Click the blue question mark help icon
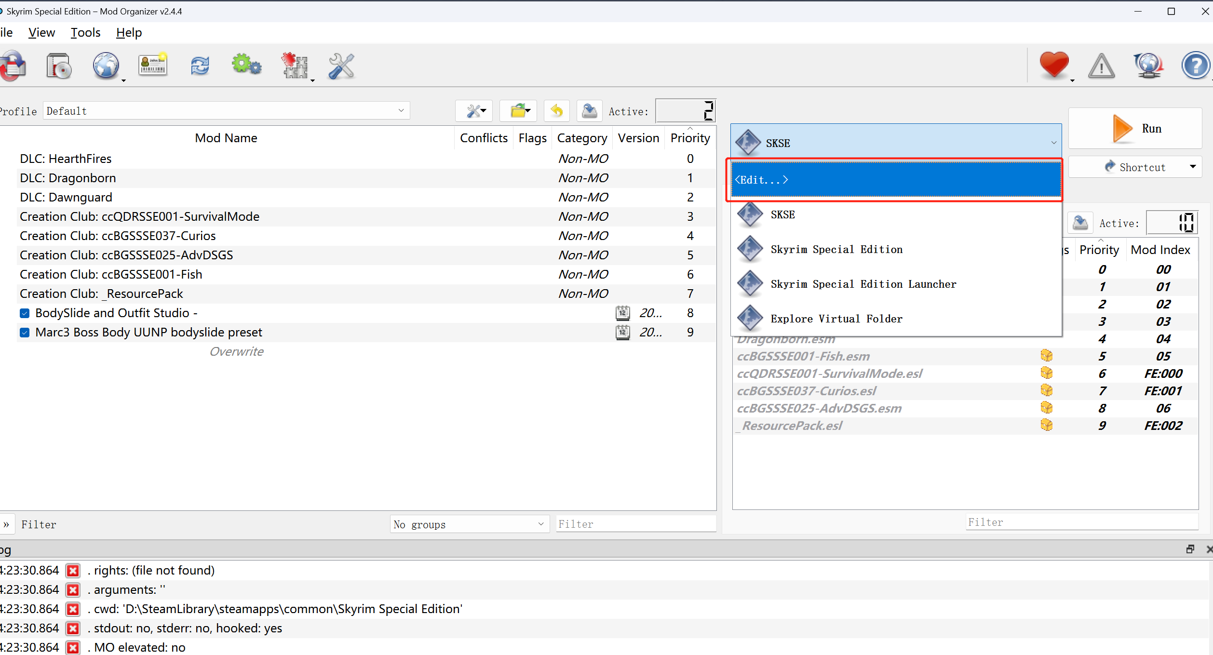This screenshot has height=655, width=1213. click(1195, 66)
